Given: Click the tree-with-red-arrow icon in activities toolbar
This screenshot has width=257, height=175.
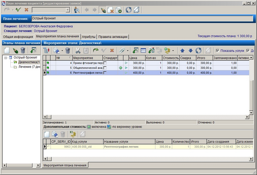Looking at the screenshot, I should coord(46,51).
